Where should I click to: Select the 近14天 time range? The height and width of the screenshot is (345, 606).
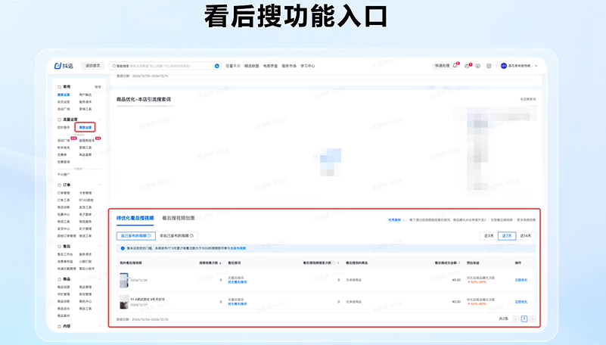[526, 236]
